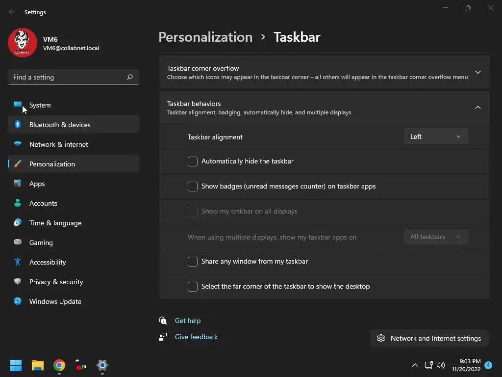Click the Get help link
This screenshot has height=377, width=502.
click(188, 321)
